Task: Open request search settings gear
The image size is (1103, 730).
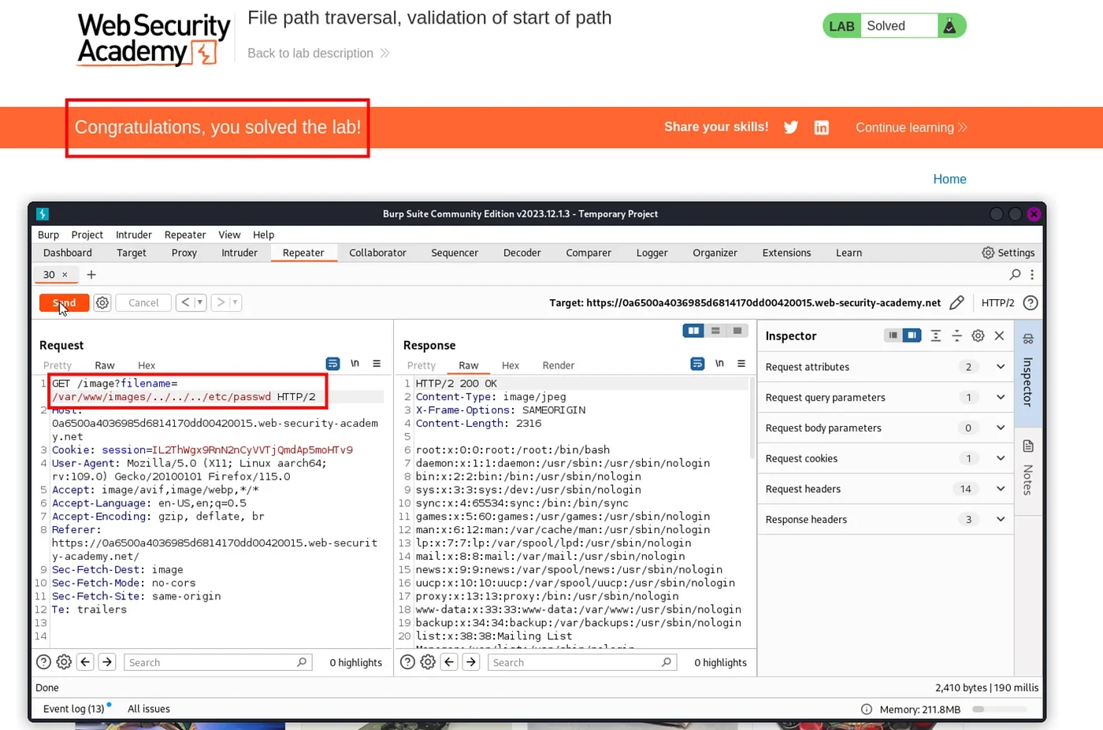Action: click(64, 662)
